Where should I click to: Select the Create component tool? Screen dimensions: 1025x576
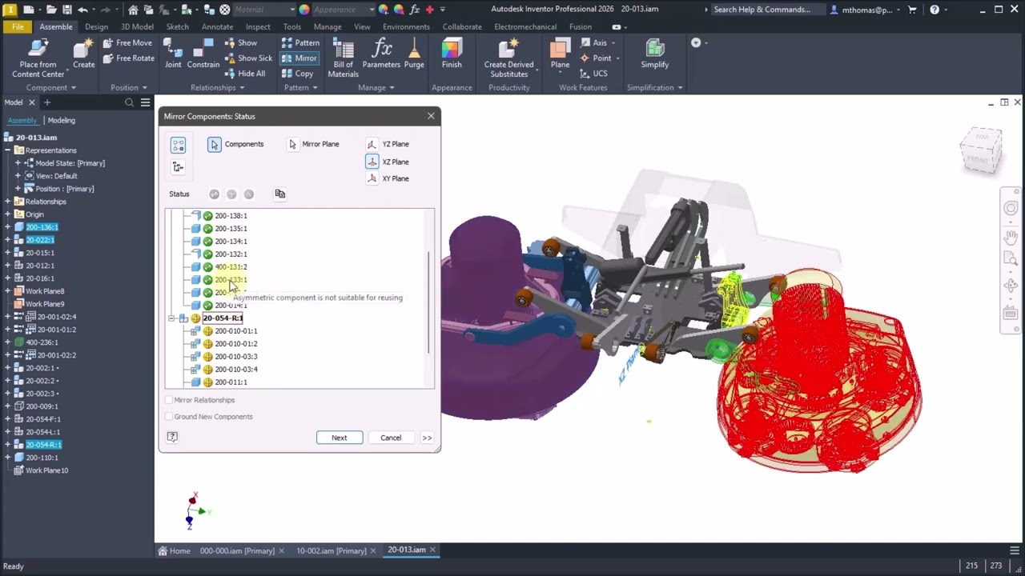[x=83, y=54]
